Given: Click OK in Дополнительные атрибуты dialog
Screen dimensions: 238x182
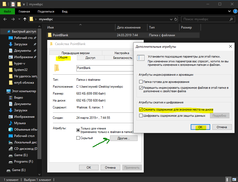Looking at the screenshot, I should pos(200,127).
